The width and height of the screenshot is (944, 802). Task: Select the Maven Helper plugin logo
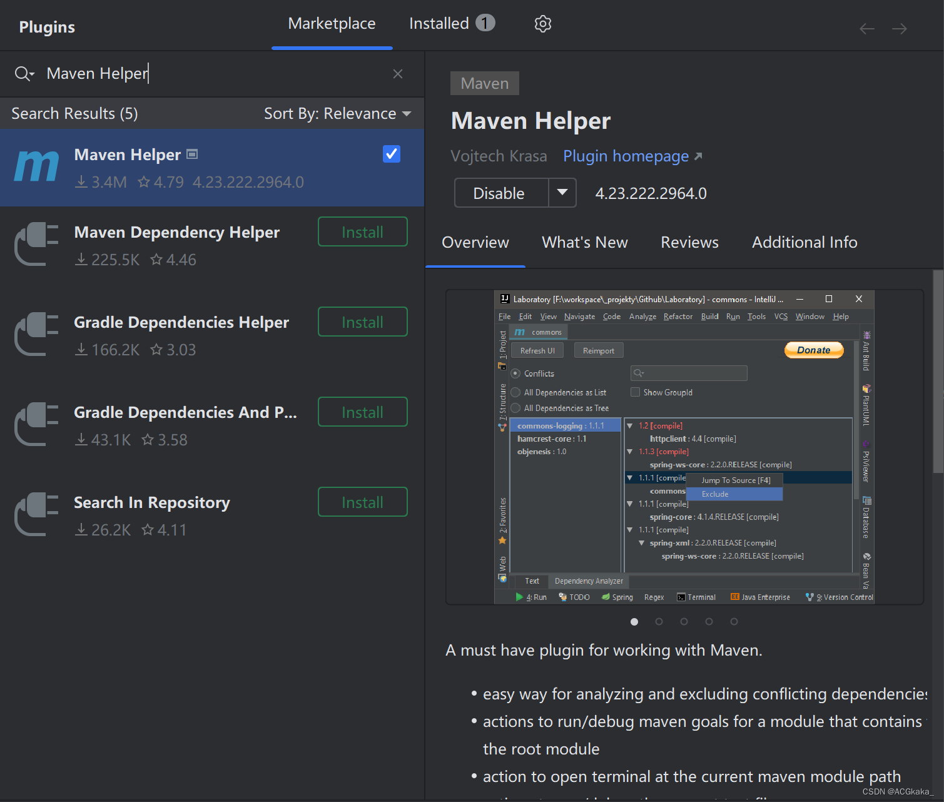[37, 167]
